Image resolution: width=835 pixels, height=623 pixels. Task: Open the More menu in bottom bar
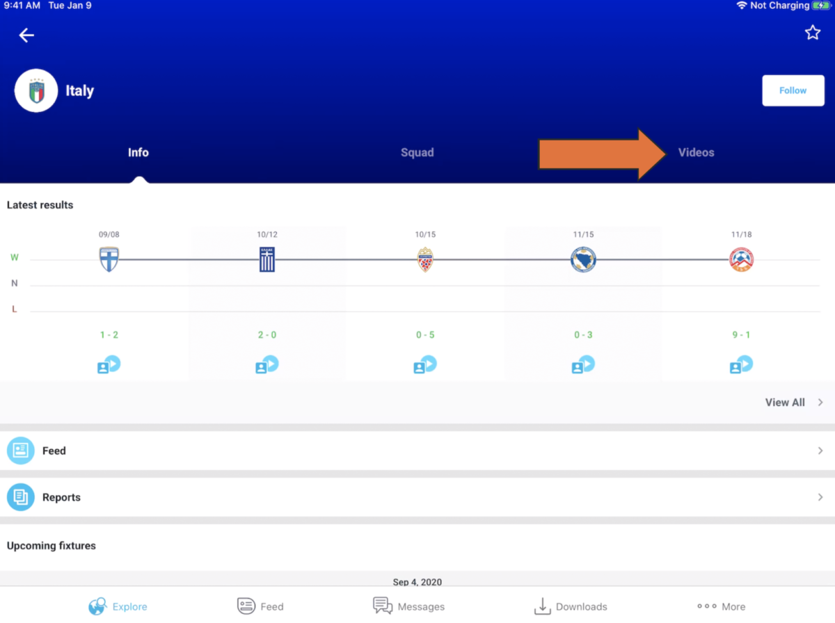pos(721,606)
